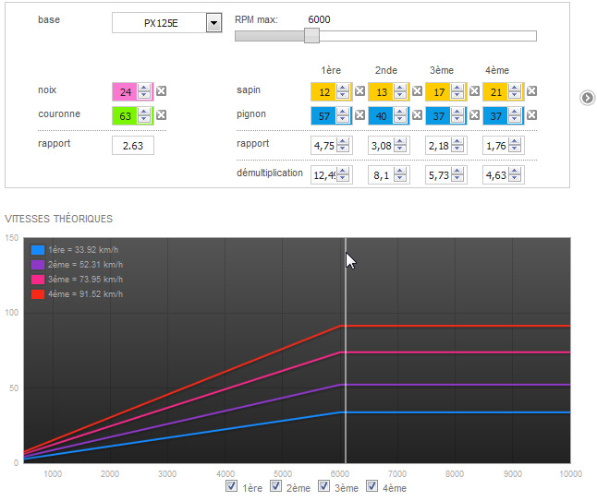Click the 4ème column header

pyautogui.click(x=497, y=70)
